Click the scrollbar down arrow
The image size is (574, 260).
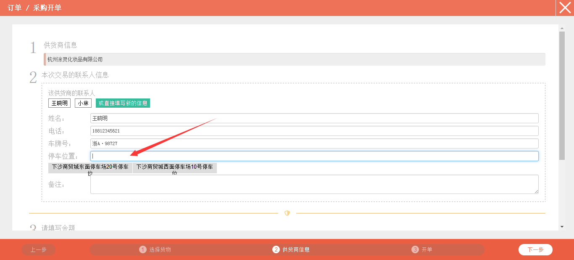(562, 227)
